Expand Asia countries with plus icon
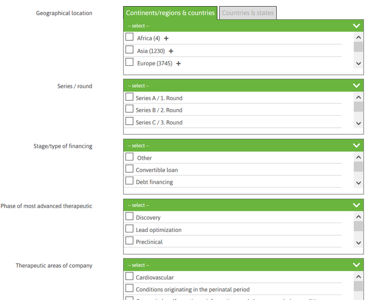Screen dimensions: 377x300 point(171,51)
